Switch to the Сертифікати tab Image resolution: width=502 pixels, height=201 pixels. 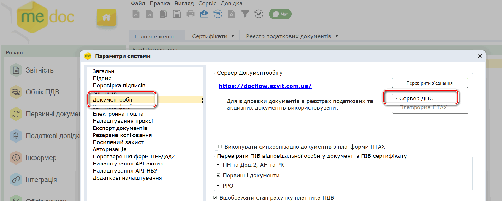[210, 36]
